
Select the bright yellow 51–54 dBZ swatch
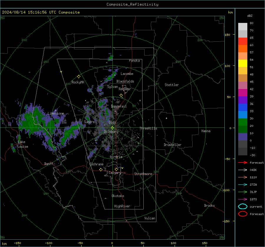pyautogui.click(x=243, y=63)
